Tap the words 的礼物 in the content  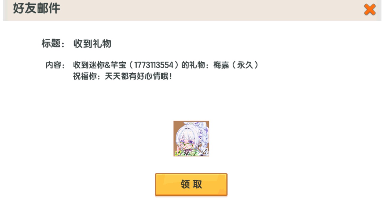(x=193, y=65)
